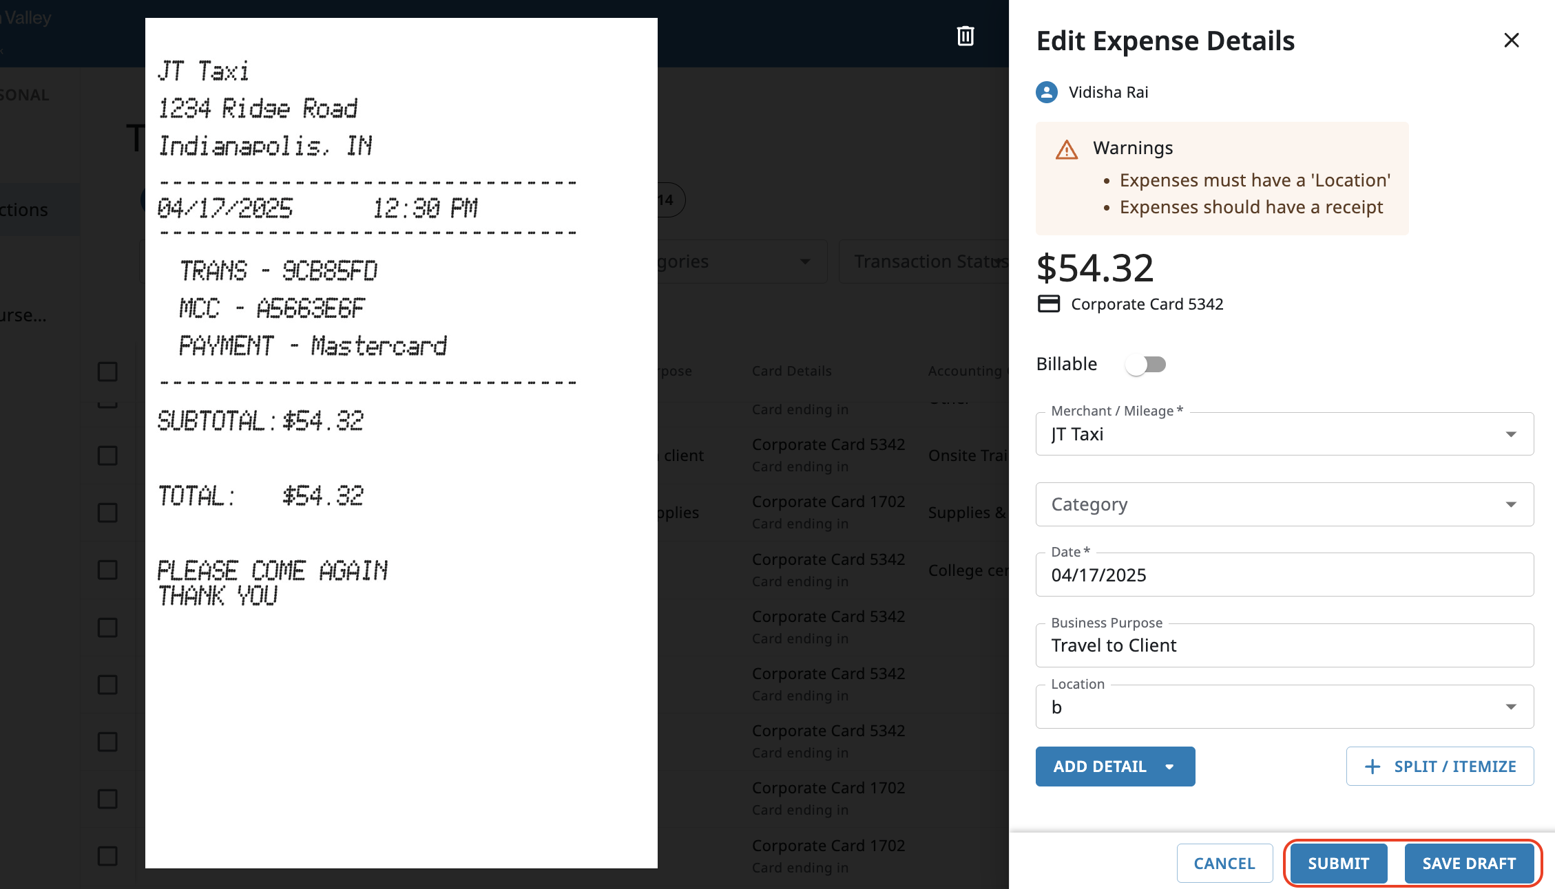Screen dimensions: 1555x889
Task: Click the plus icon in Split / Itemize
Action: (x=1373, y=767)
